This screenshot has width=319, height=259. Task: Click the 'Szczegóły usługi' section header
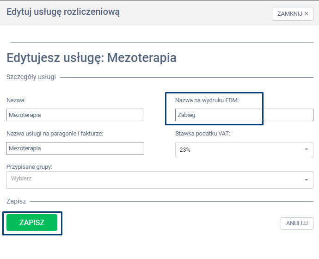pyautogui.click(x=31, y=77)
